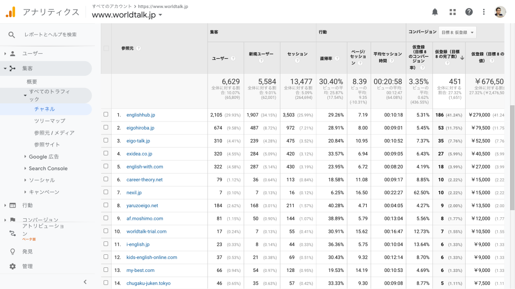
Task: Open 管理 settings gear icon
Action: (13, 266)
